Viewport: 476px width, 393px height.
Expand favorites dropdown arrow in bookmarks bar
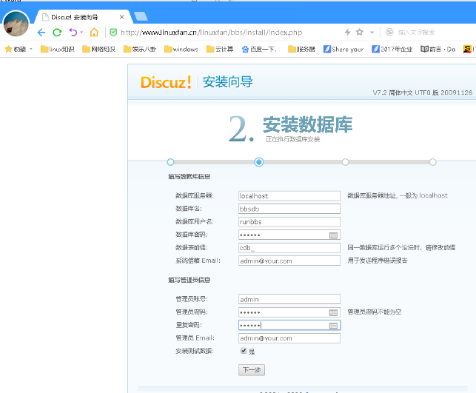pos(31,49)
